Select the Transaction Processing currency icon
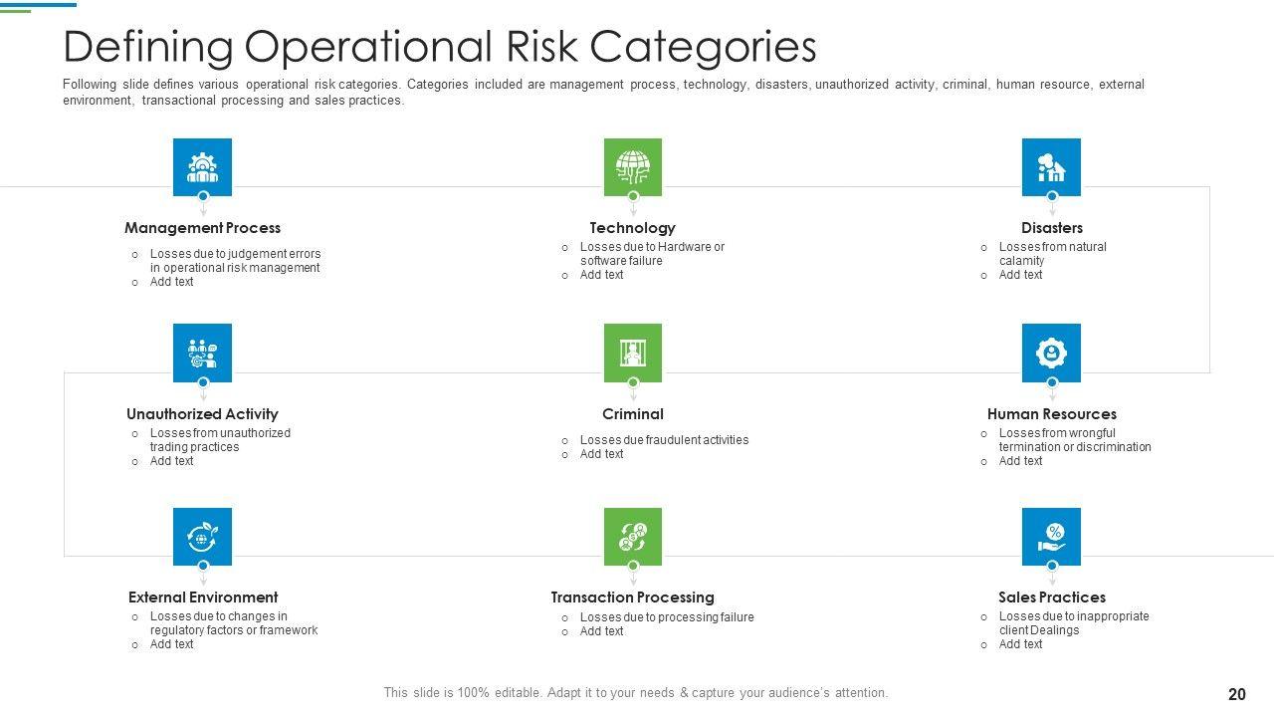The image size is (1274, 717). pyautogui.click(x=632, y=537)
